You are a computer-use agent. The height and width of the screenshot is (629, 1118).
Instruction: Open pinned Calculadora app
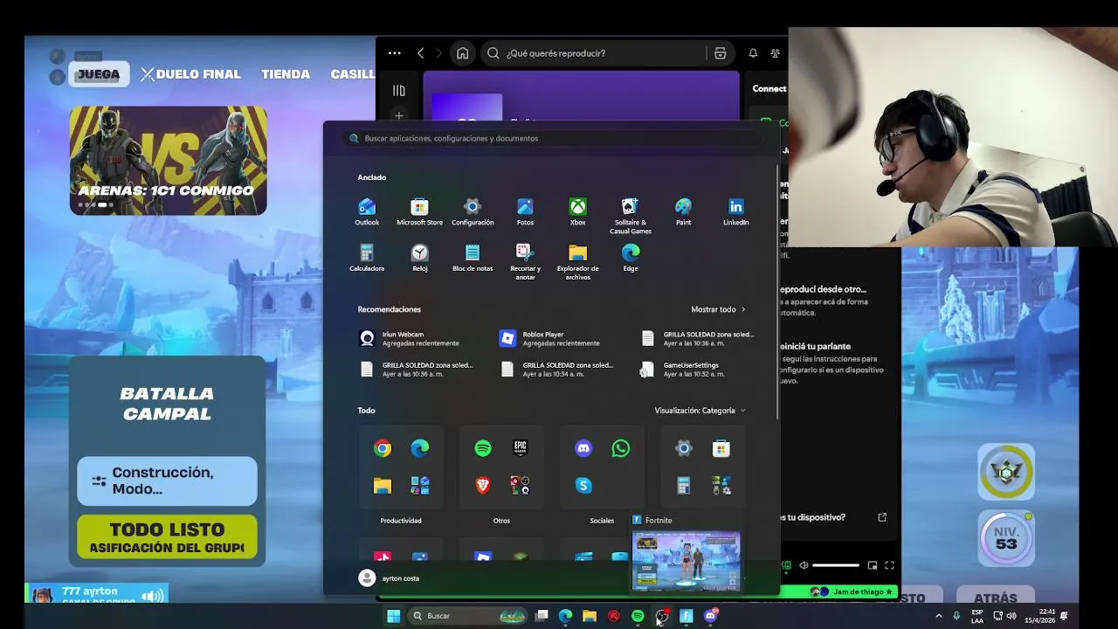[x=367, y=258]
